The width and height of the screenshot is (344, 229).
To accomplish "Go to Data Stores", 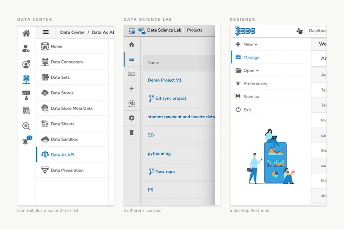I will 72,93.
